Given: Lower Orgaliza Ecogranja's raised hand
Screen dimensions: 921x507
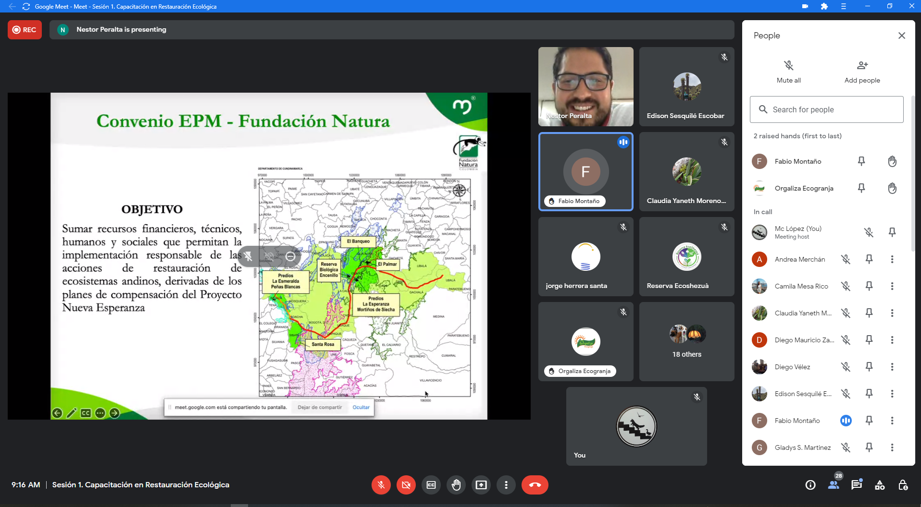Looking at the screenshot, I should [x=892, y=188].
